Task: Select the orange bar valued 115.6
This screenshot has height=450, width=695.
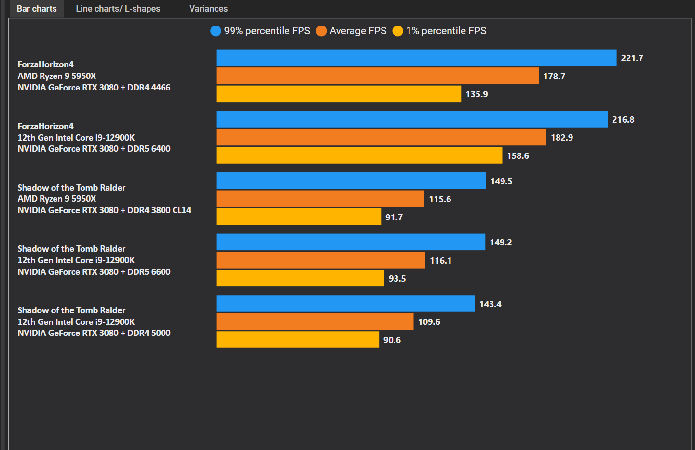Action: 320,199
